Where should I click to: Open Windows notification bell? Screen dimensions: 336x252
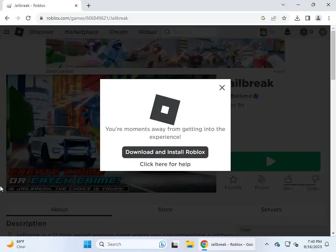[327, 244]
